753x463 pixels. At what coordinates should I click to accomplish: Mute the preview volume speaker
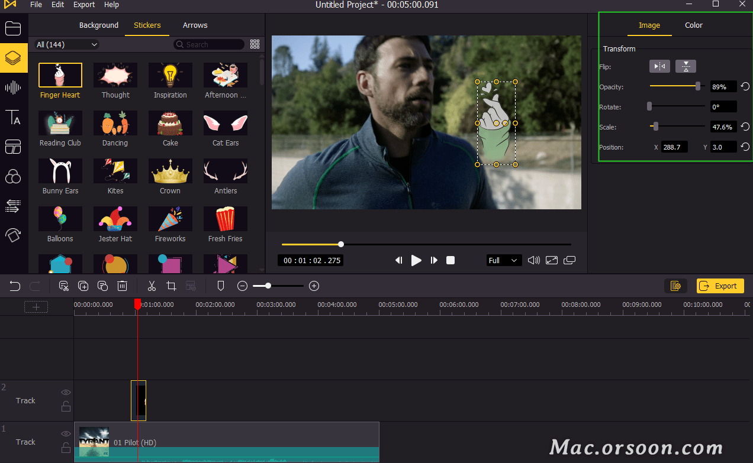[x=533, y=260]
